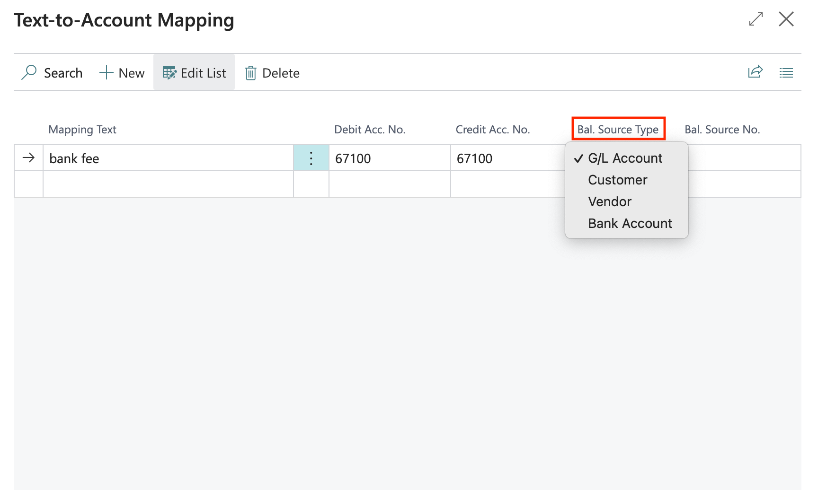The width and height of the screenshot is (818, 490).
Task: Select the bank fee row arrow indicator
Action: click(x=28, y=157)
